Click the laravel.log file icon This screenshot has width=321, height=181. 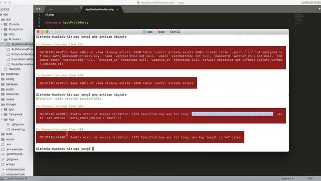pos(8,129)
